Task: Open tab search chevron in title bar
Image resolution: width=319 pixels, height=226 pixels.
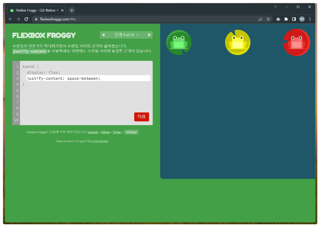Action: 275,7
